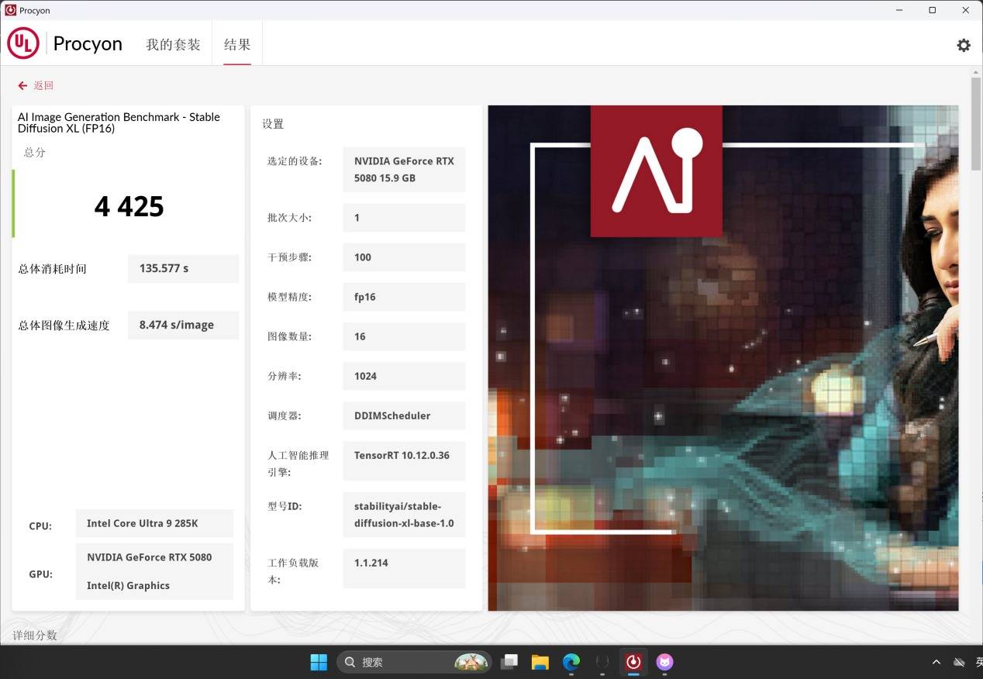The height and width of the screenshot is (679, 983).
Task: Switch to the 我的套装 tab
Action: tap(173, 44)
